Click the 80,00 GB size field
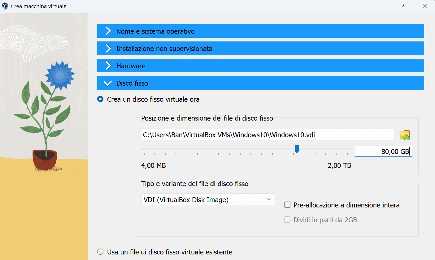This screenshot has height=260, width=435. pyautogui.click(x=383, y=151)
